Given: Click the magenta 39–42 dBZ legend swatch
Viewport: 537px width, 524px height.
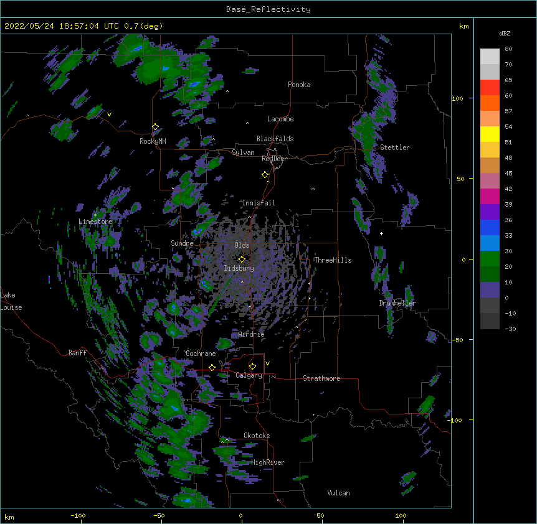Looking at the screenshot, I should point(490,196).
